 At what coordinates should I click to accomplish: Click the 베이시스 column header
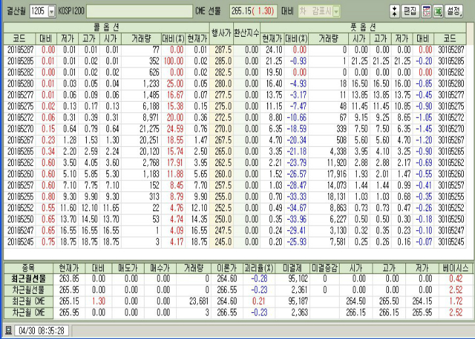pyautogui.click(x=453, y=268)
